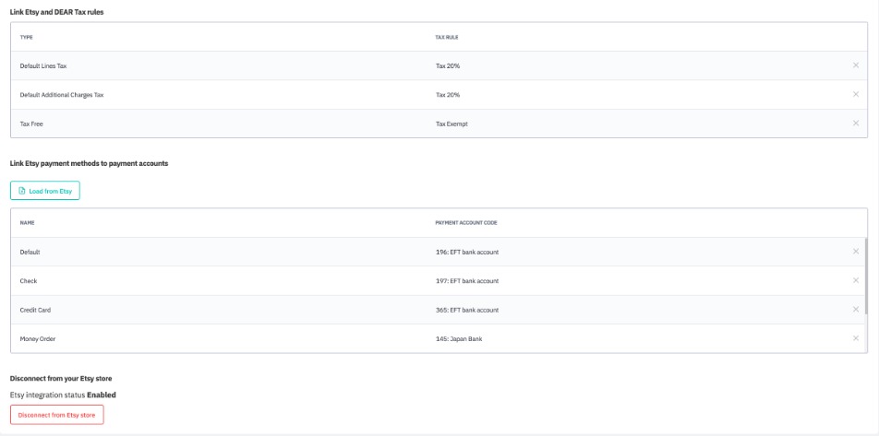Remove the Default Lines Tax row
The height and width of the screenshot is (436, 879).
click(x=855, y=65)
